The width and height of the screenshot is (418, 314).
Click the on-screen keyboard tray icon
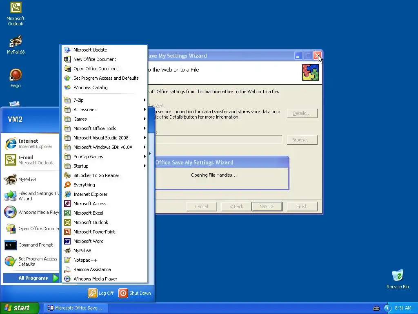pyautogui.click(x=376, y=308)
